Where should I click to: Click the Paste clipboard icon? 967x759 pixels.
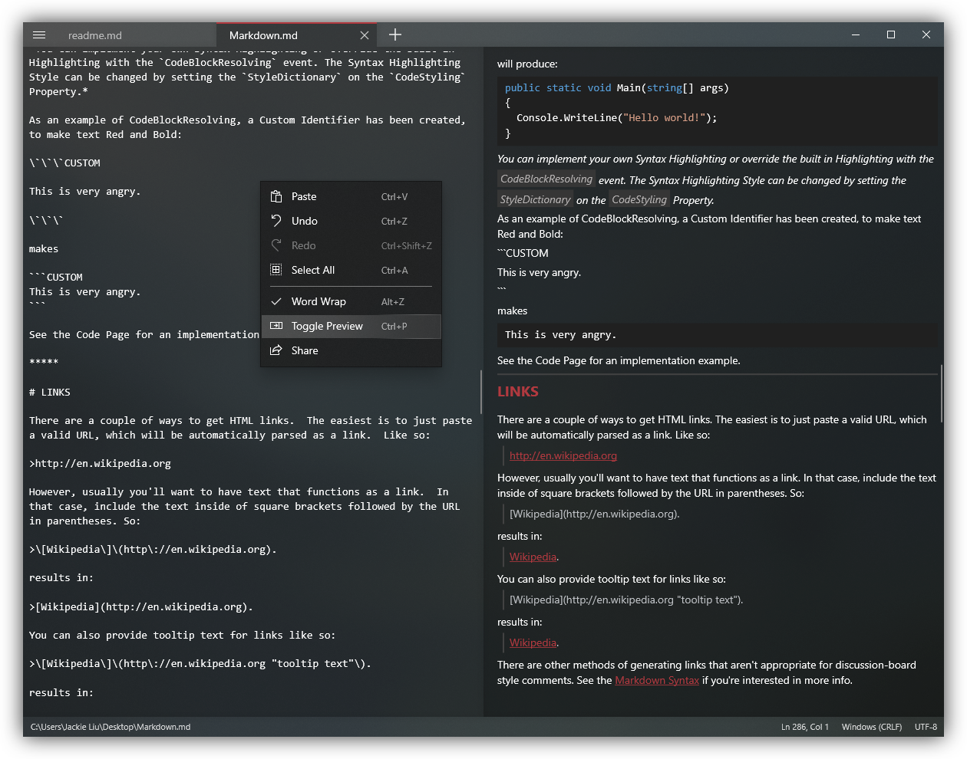coord(276,196)
